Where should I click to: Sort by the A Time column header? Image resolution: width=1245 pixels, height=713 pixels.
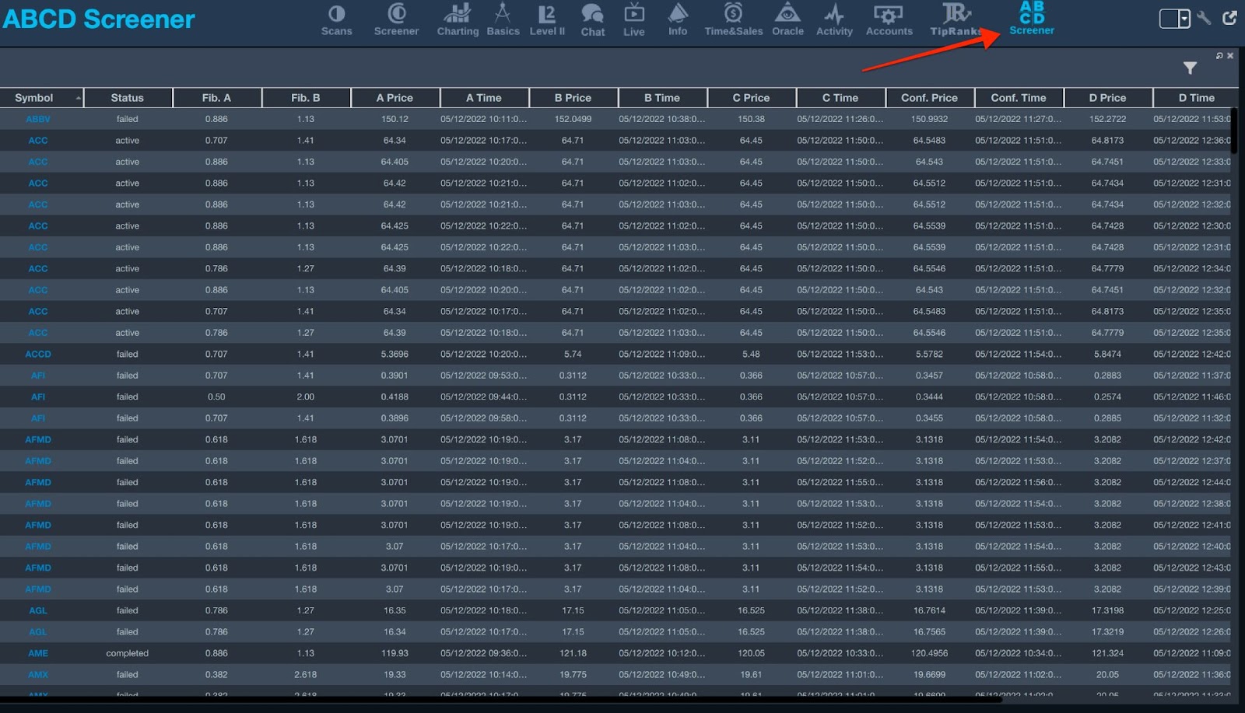484,97
